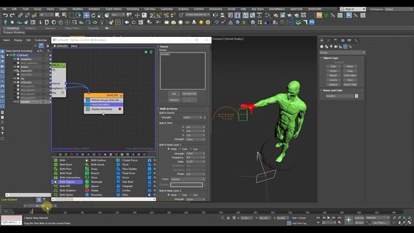Click the object name input field
This screenshot has height=233, width=414.
(x=340, y=96)
